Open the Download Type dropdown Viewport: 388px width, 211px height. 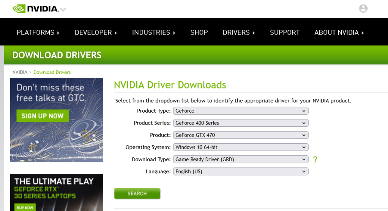(241, 159)
